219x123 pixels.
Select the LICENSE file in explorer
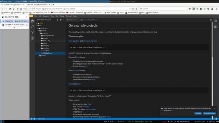click(46, 51)
